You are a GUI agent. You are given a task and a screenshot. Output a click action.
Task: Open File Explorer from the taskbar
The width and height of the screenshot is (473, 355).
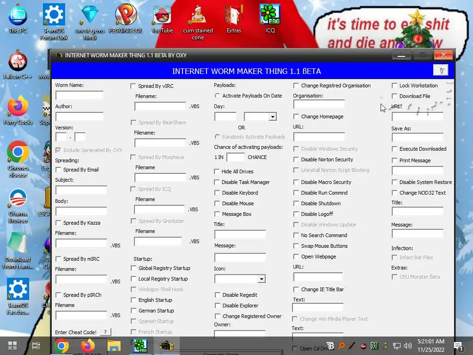click(114, 346)
